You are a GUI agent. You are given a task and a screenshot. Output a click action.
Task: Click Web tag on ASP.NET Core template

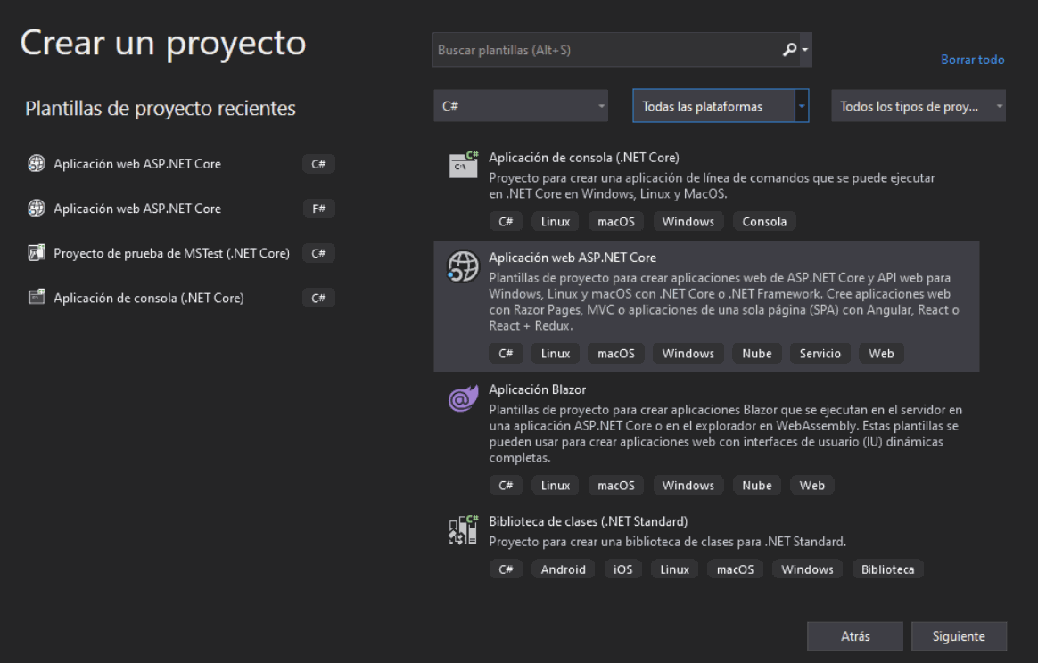coord(881,354)
